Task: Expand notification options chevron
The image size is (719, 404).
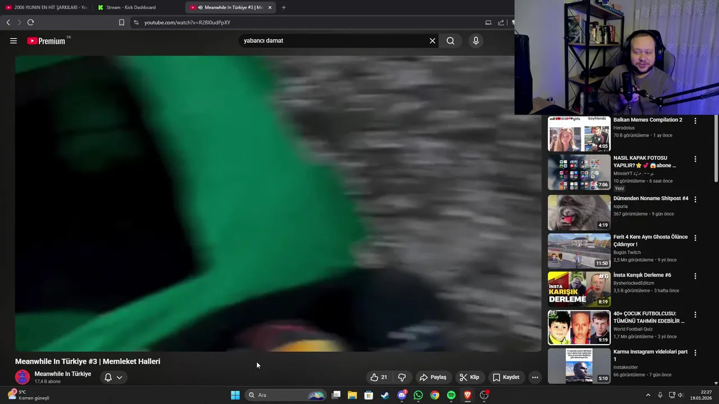Action: (119, 377)
